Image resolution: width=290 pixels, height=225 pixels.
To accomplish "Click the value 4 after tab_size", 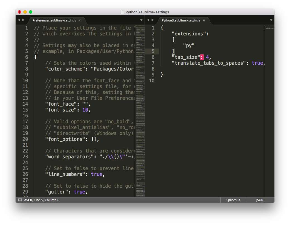I will coord(207,57).
